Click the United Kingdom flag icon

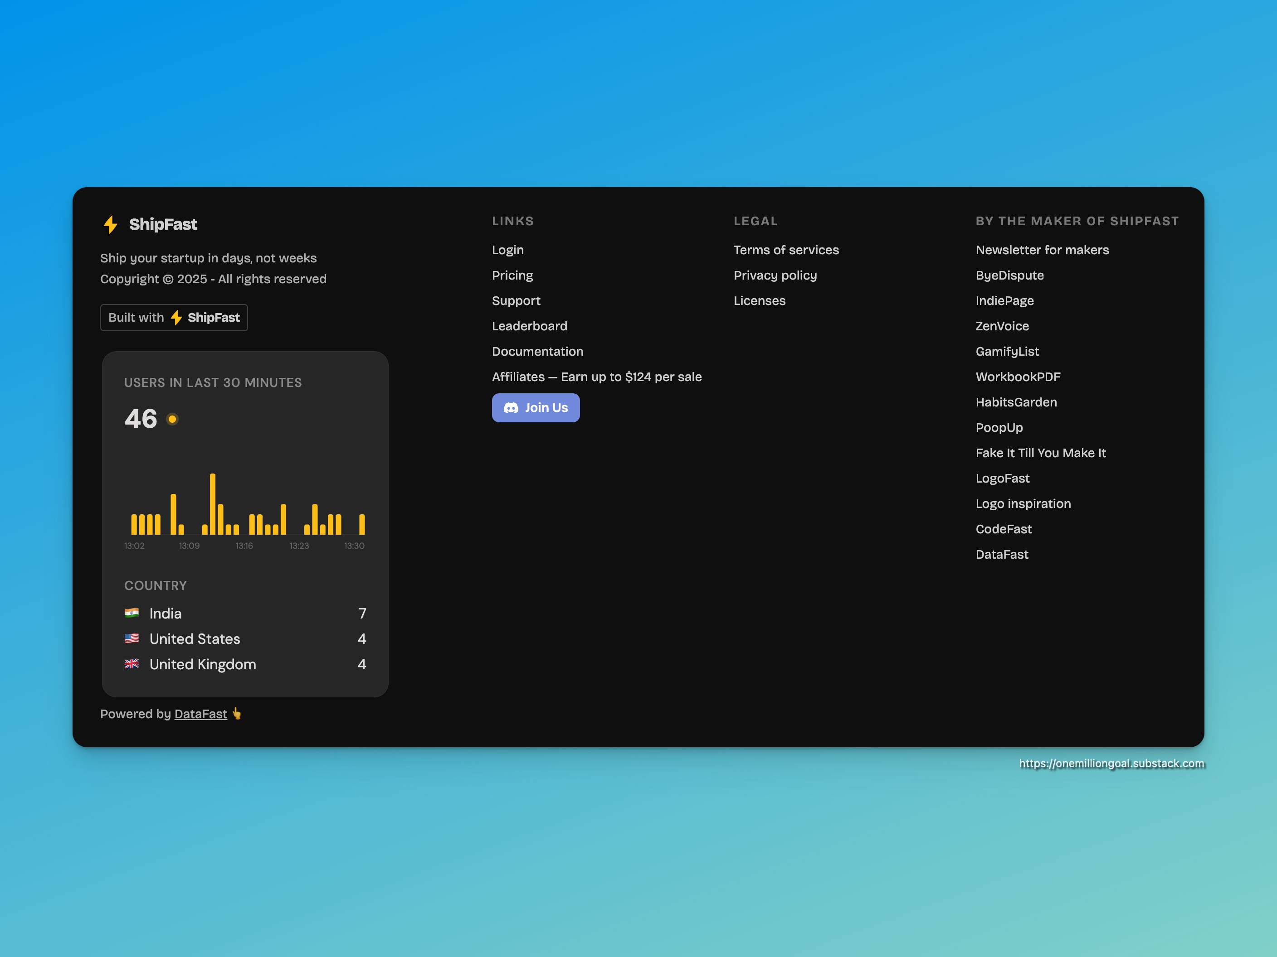(132, 663)
